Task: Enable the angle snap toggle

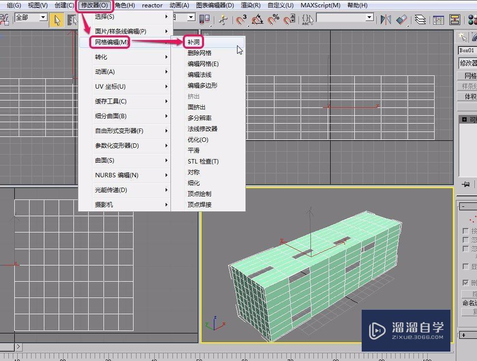Action: click(257, 20)
